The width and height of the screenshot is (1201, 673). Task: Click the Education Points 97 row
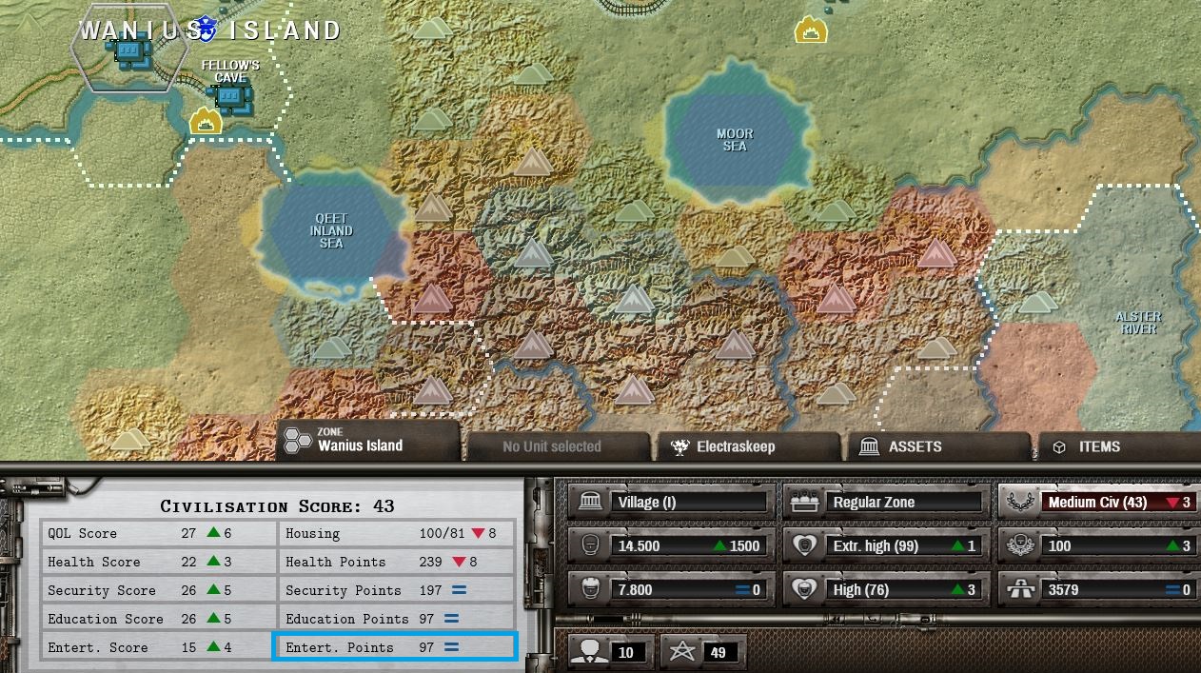point(396,619)
